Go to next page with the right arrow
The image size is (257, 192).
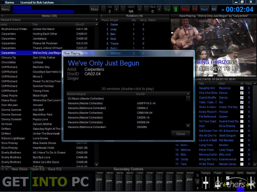[7, 169]
